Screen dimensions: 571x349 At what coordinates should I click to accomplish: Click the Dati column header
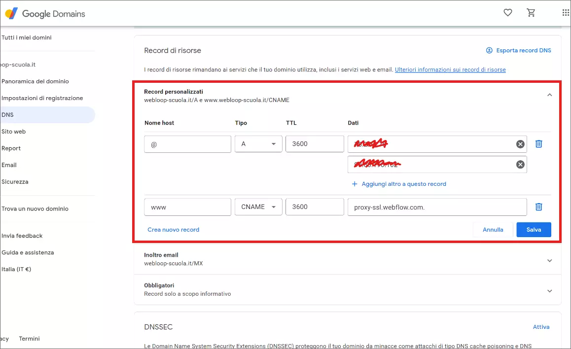pyautogui.click(x=353, y=123)
